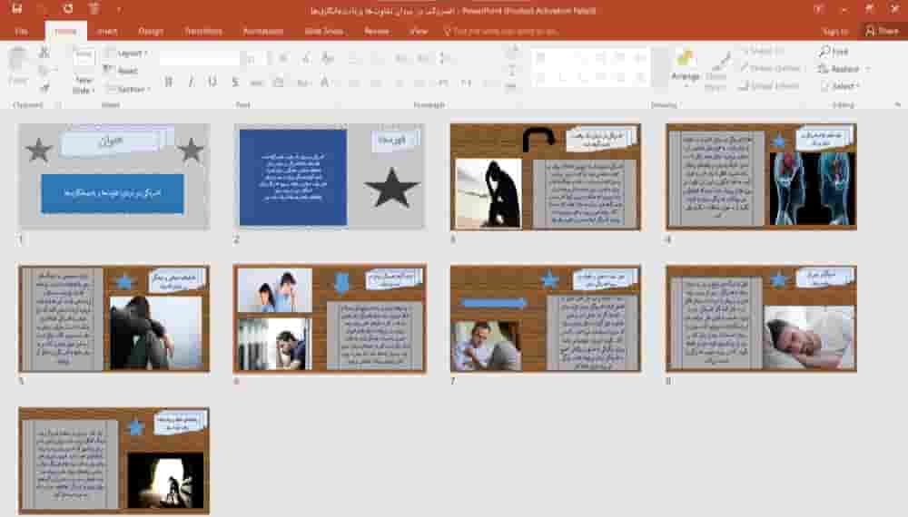Image resolution: width=908 pixels, height=517 pixels.
Task: Open the Select dropdown in Editing group
Action: pyautogui.click(x=842, y=86)
